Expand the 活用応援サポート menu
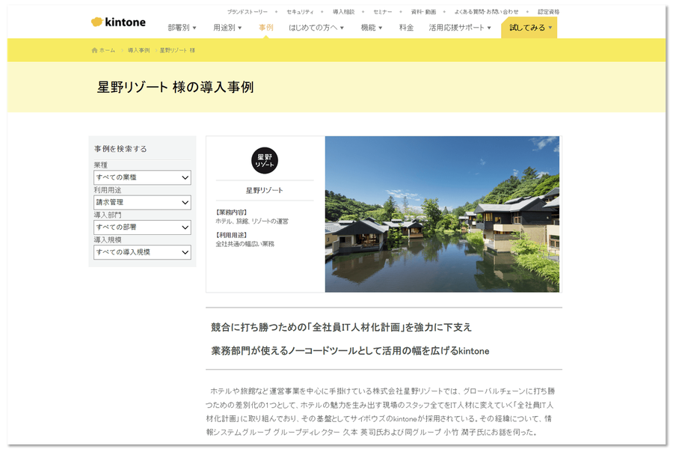The height and width of the screenshot is (449, 673). [460, 28]
